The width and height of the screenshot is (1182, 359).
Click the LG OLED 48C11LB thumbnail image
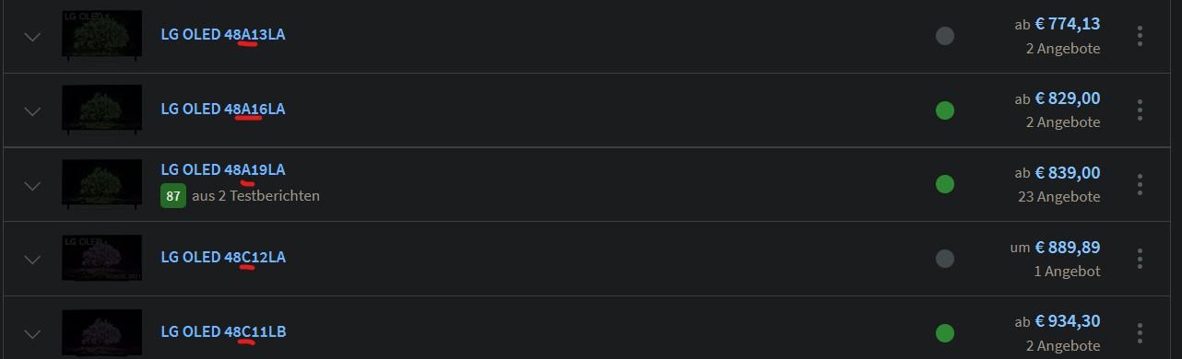pos(101,333)
